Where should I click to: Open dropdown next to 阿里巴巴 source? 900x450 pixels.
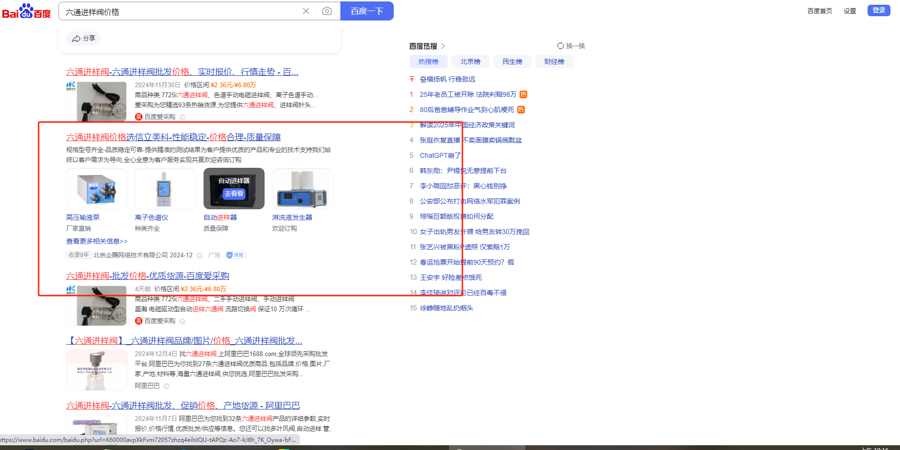pos(166,386)
